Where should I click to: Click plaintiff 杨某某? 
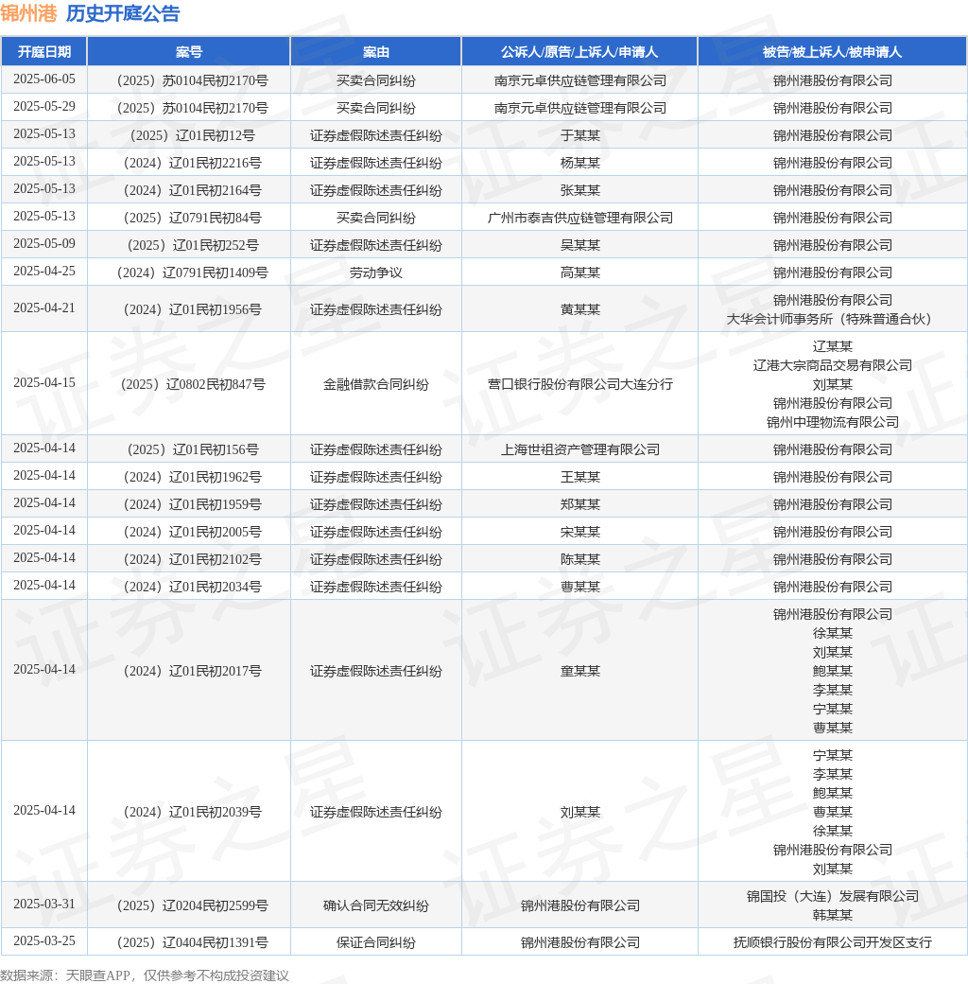579,163
